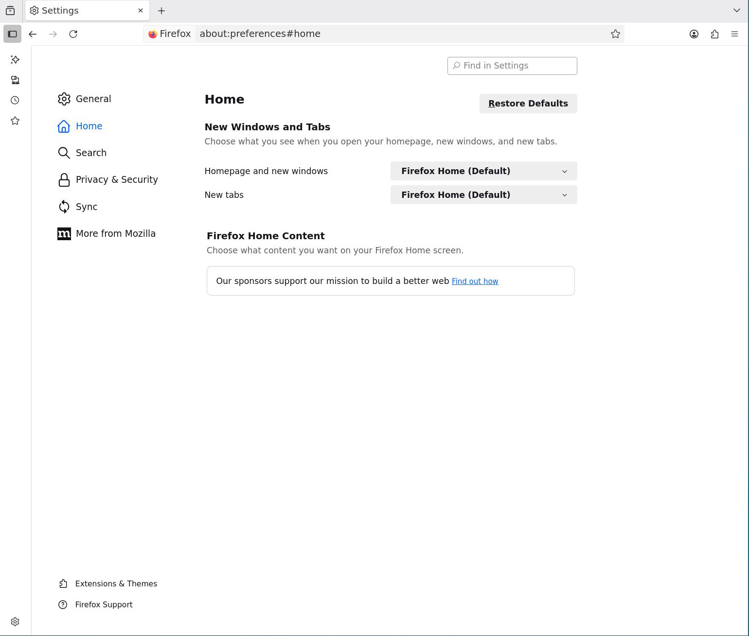Reload the current page
This screenshot has width=749, height=636.
point(73,34)
